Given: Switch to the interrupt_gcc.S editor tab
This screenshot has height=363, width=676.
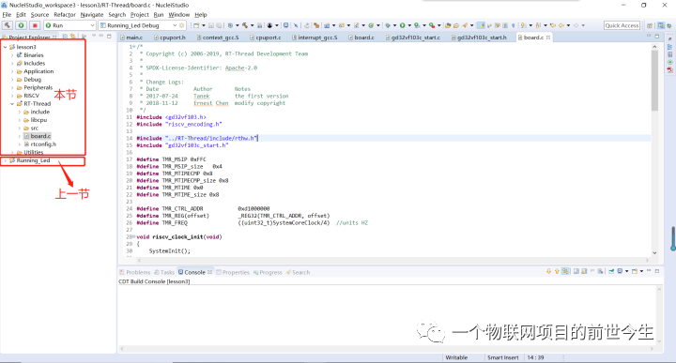Looking at the screenshot, I should click(x=315, y=38).
